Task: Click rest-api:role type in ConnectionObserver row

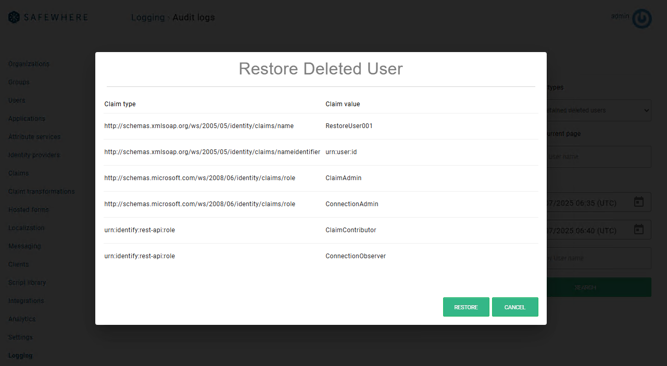Action: [x=140, y=256]
